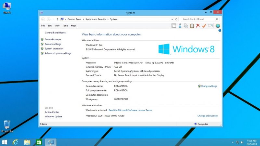This screenshot has width=260, height=146.
Task: Refresh the address bar view
Action: pyautogui.click(x=176, y=19)
